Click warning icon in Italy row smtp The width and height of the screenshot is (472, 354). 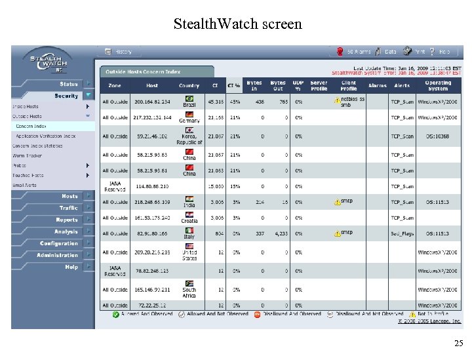tap(337, 233)
